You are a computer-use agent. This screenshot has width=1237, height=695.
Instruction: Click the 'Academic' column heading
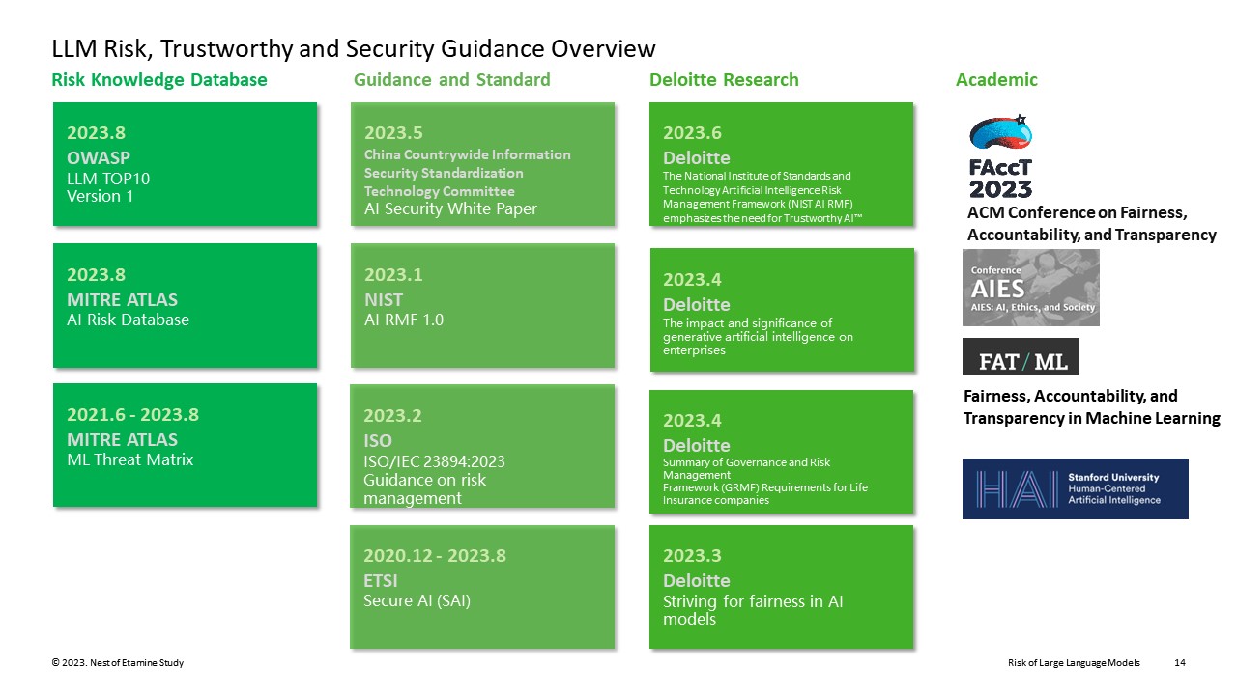(996, 80)
